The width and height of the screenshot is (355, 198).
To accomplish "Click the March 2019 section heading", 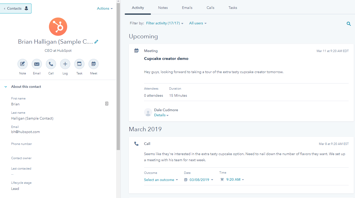I will coord(145,129).
